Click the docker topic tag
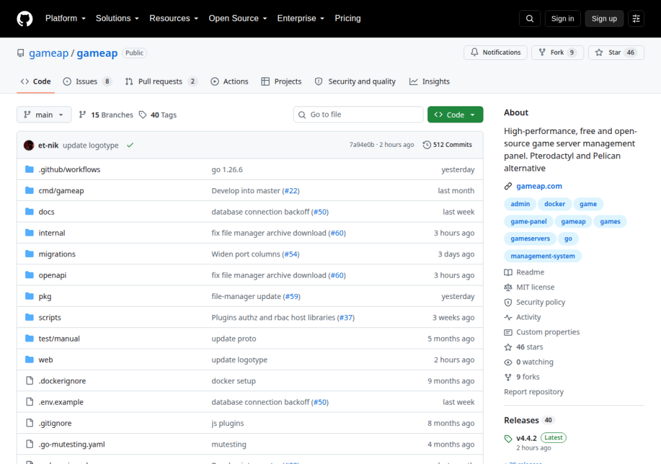The height and width of the screenshot is (464, 661). point(554,204)
